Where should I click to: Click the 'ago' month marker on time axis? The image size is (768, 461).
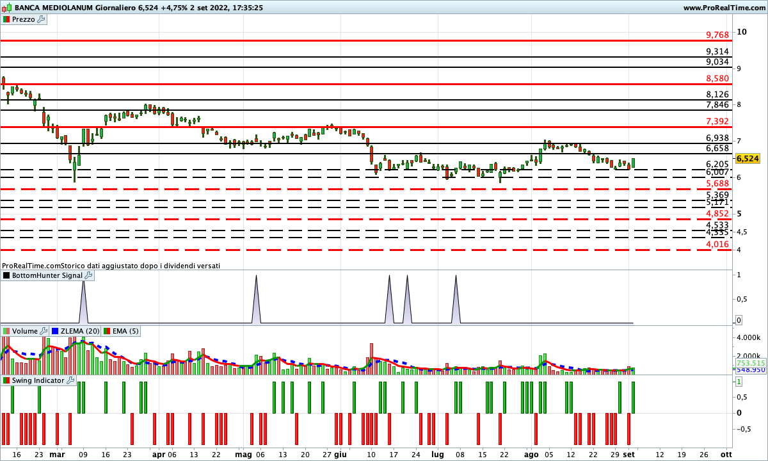point(532,454)
